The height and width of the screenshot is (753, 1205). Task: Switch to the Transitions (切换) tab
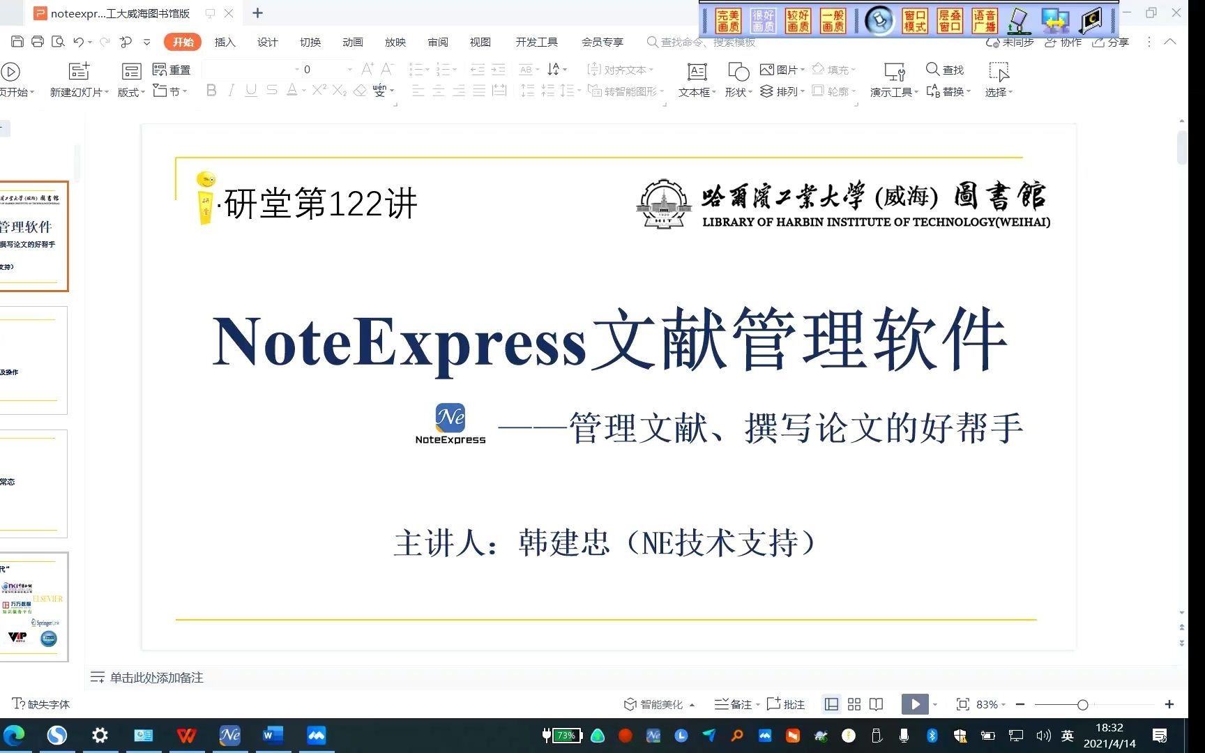pyautogui.click(x=310, y=42)
